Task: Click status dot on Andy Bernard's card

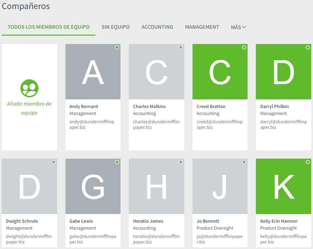Action: click(x=117, y=47)
